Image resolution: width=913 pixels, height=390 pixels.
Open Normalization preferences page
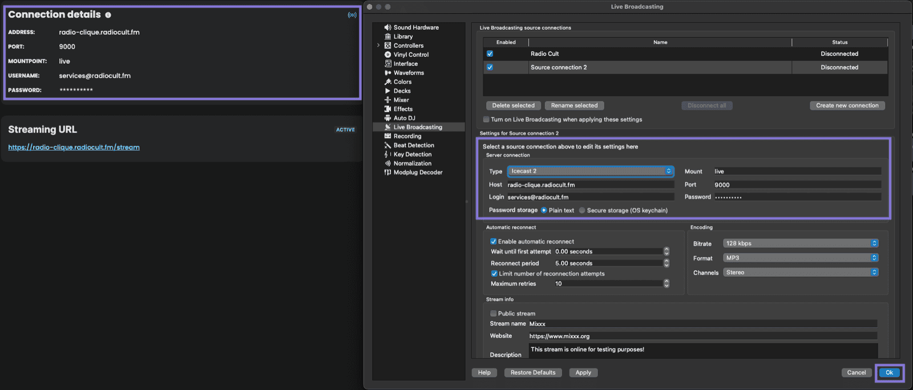[x=413, y=163]
